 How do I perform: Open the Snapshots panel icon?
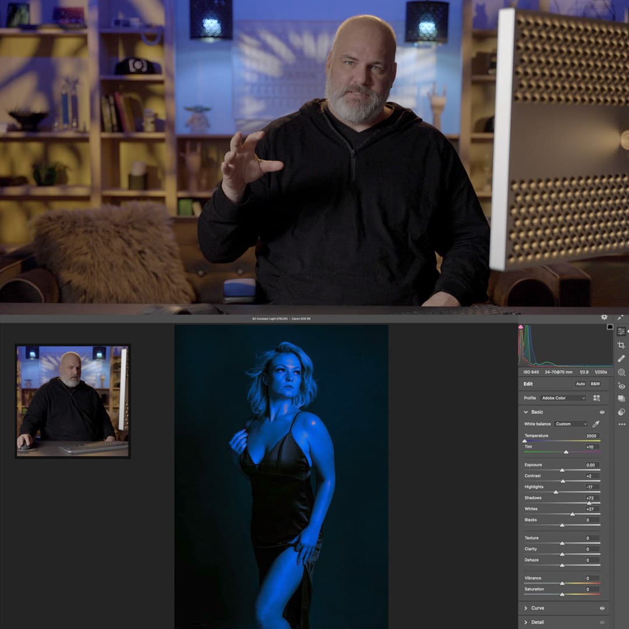(621, 398)
